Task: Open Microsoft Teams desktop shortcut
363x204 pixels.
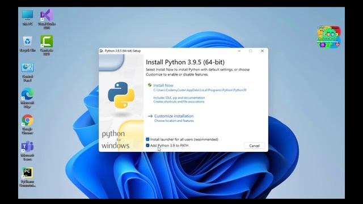Action: pos(28,151)
